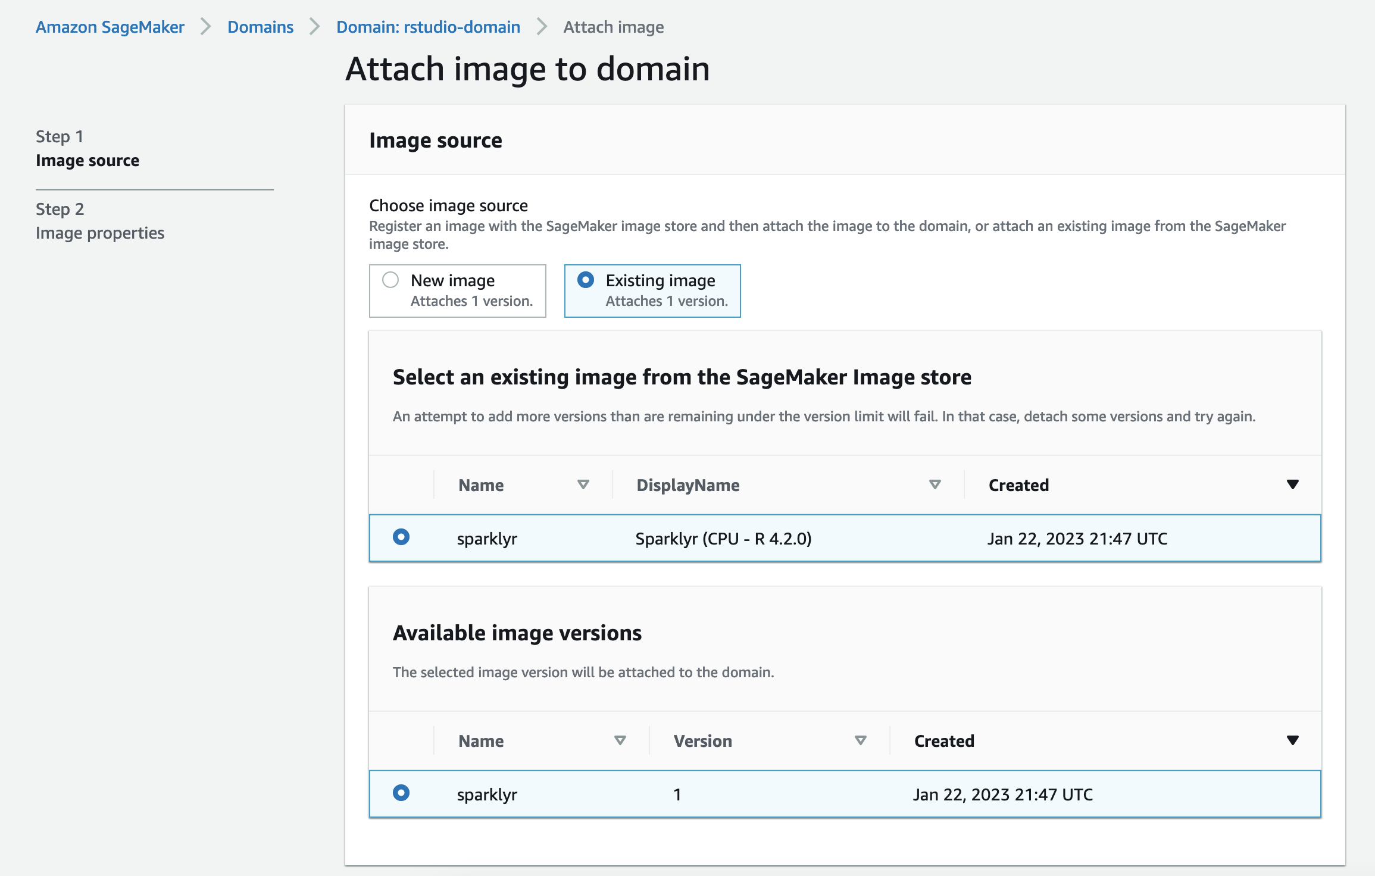Click Step 2 Image properties navigation
Viewport: 1375px width, 876px height.
pos(100,233)
